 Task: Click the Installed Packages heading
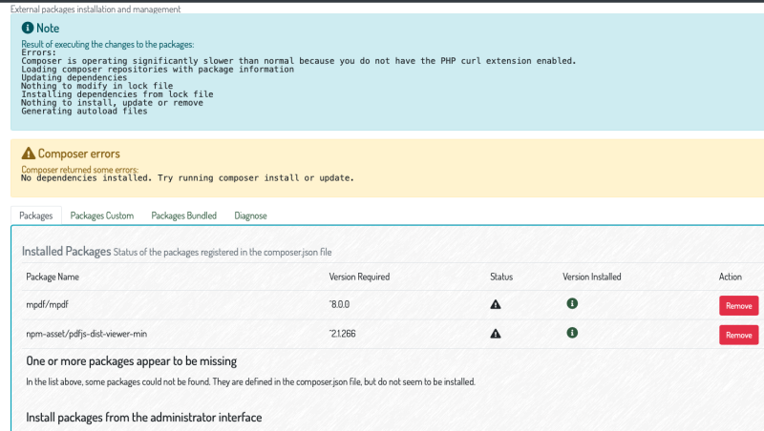click(x=66, y=252)
